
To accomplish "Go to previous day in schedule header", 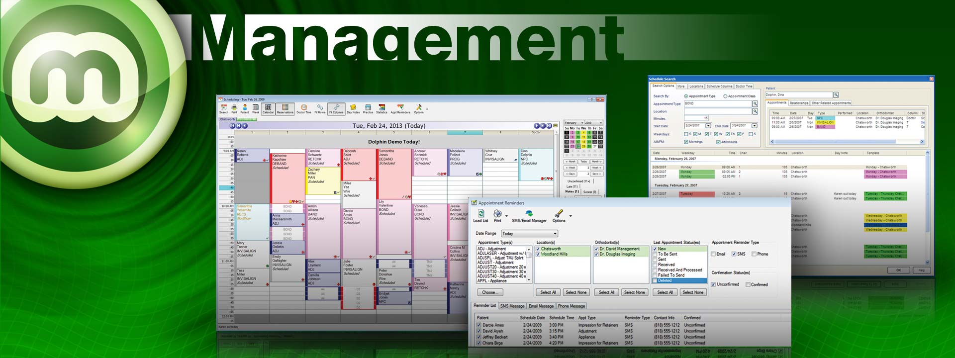I will 245,126.
